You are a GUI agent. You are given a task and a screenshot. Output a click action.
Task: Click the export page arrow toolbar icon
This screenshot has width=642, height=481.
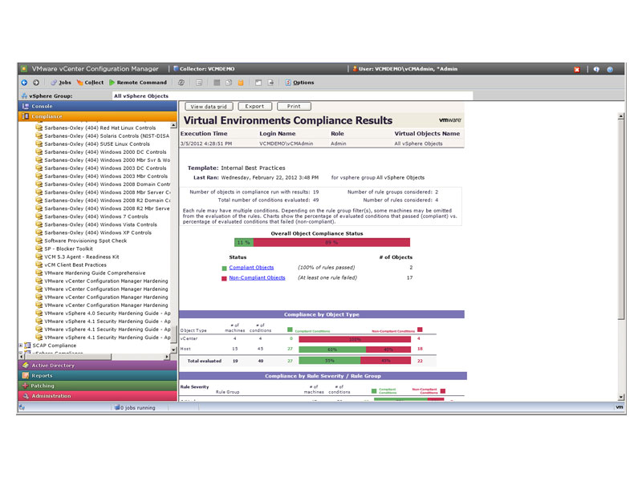[270, 83]
